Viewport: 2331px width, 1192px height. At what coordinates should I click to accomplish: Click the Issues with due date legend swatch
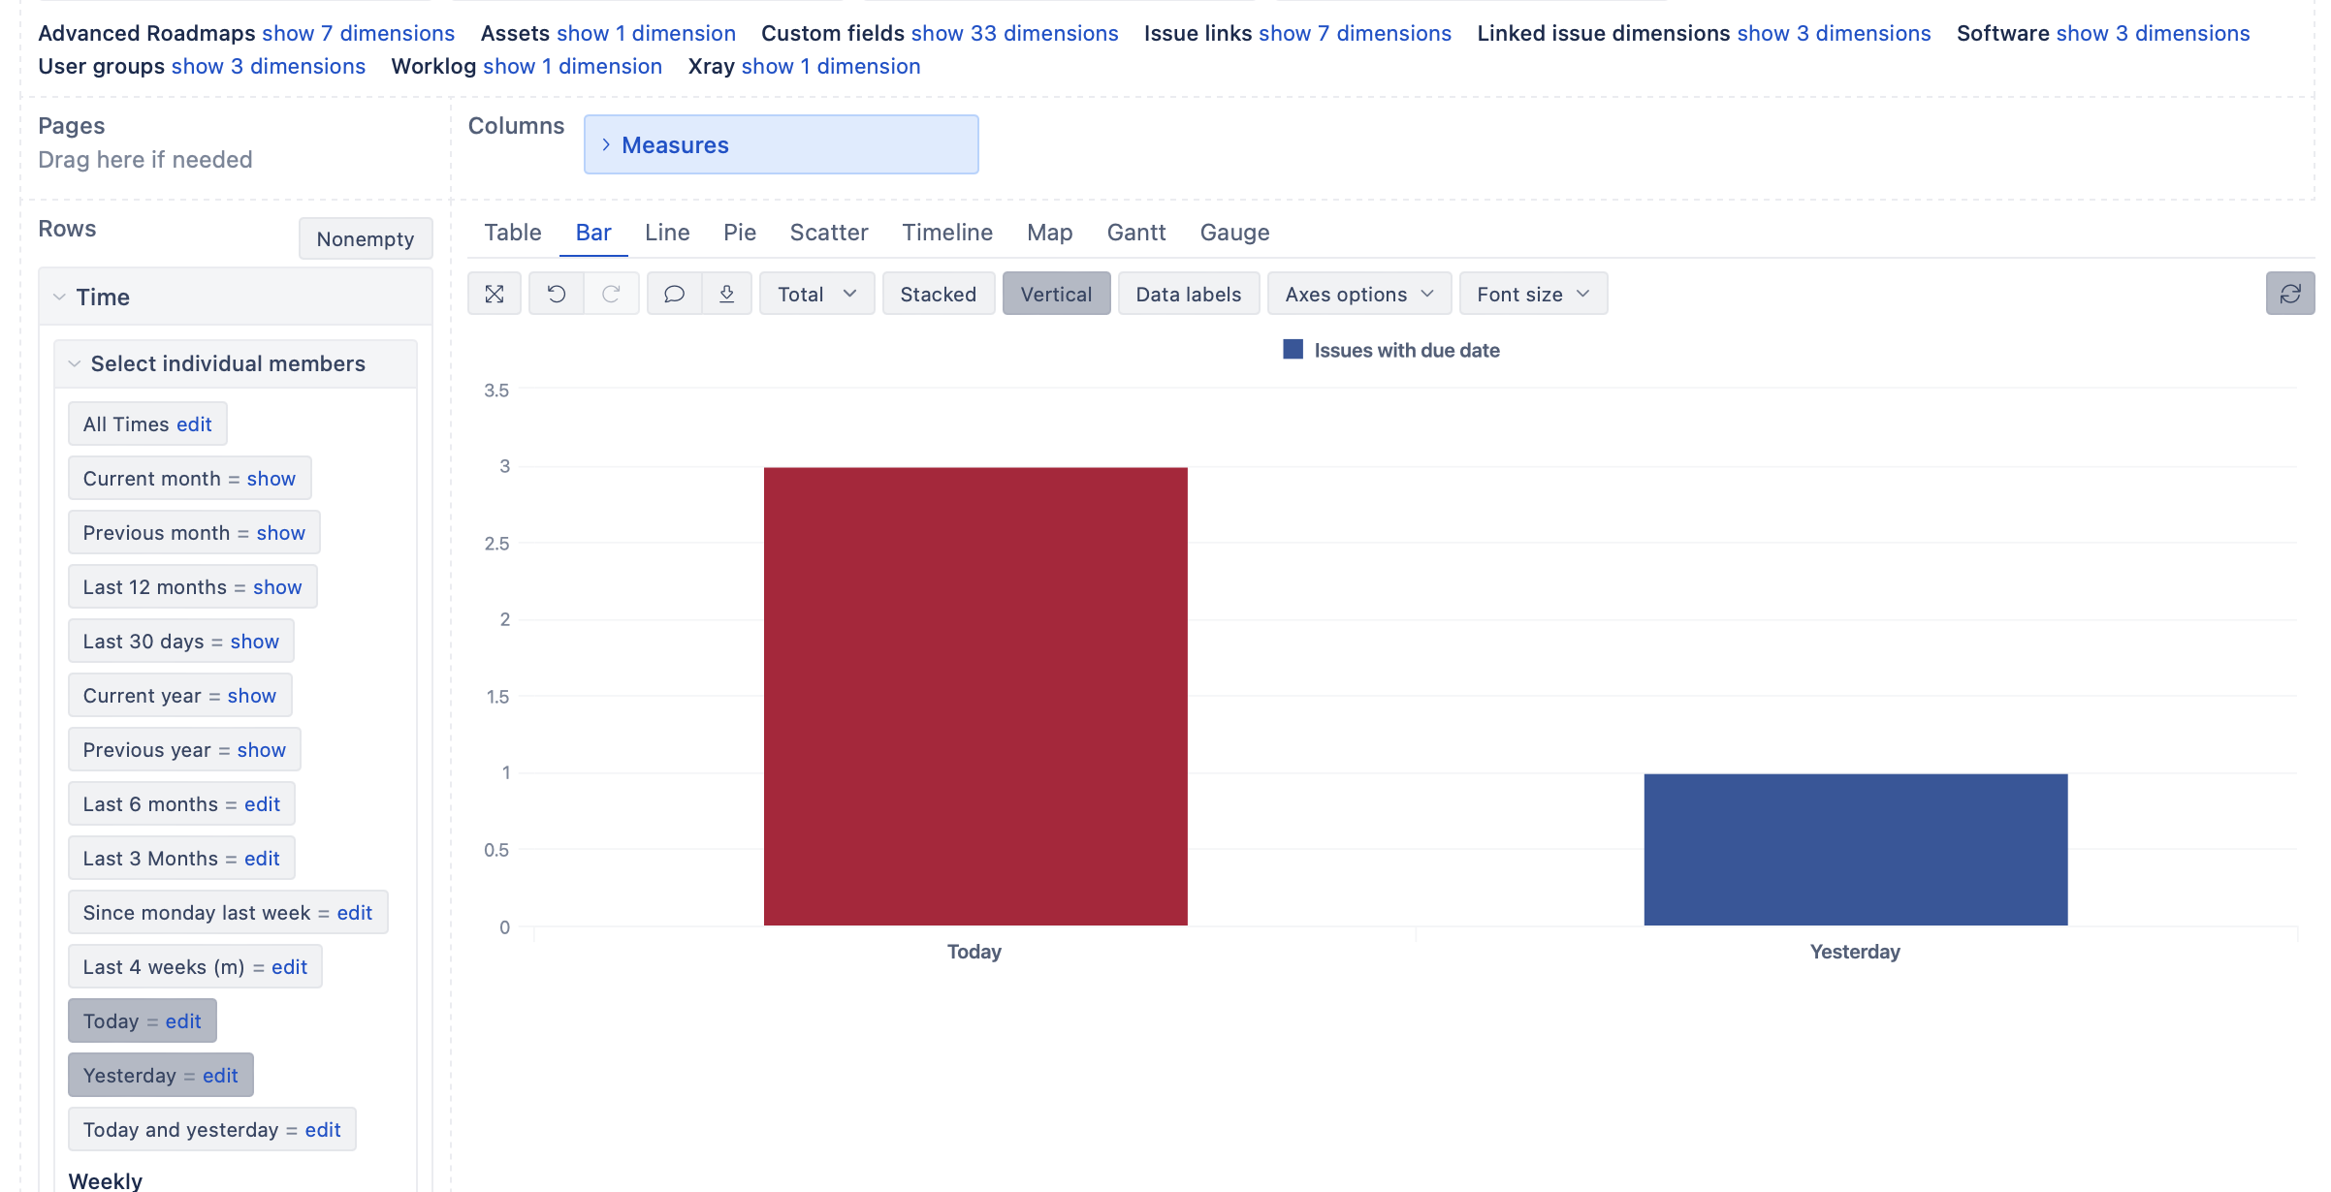(x=1293, y=350)
